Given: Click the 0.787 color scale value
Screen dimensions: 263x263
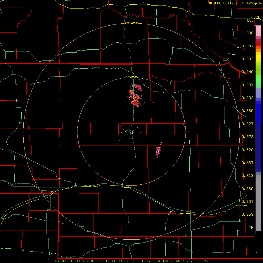Looking at the screenshot, I should [248, 85].
